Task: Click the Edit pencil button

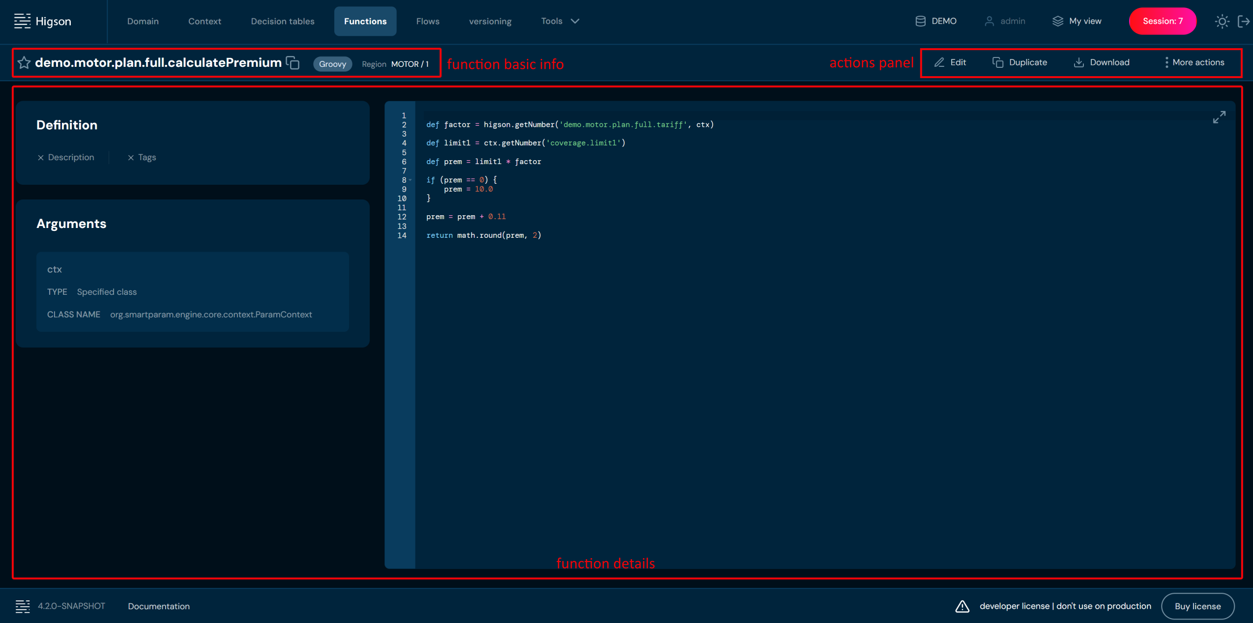Action: (x=950, y=62)
